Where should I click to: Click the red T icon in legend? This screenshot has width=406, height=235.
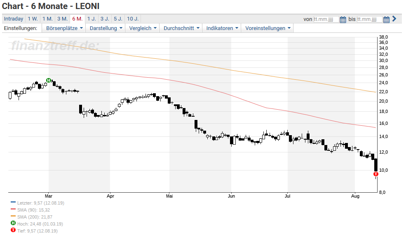click(x=13, y=230)
